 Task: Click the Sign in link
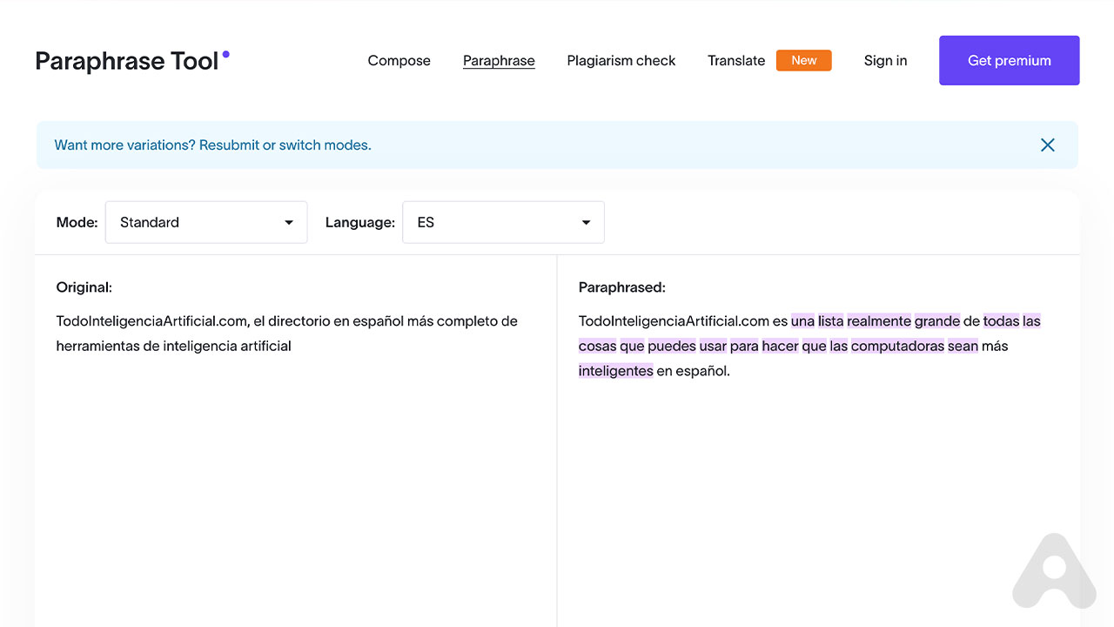point(885,61)
